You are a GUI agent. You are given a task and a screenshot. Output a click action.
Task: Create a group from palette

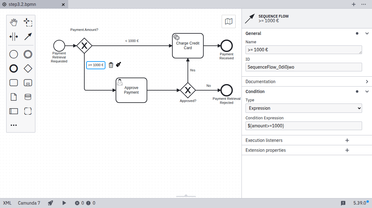pos(28,111)
